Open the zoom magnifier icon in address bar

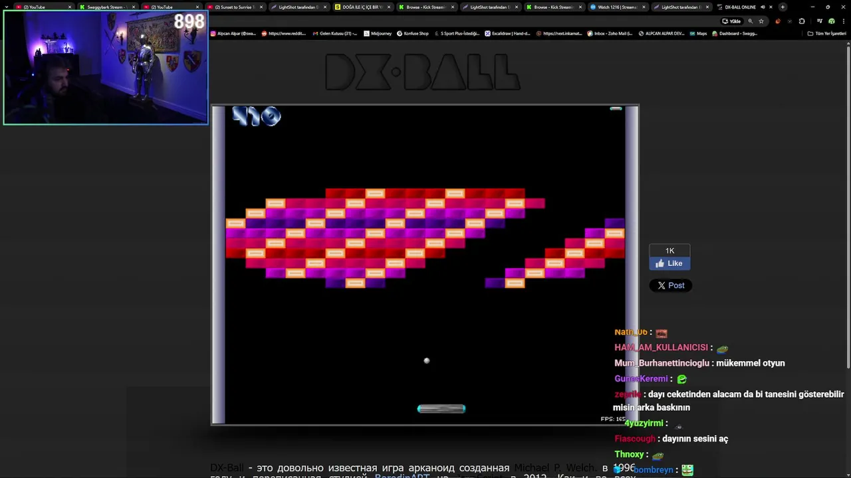[x=751, y=21]
